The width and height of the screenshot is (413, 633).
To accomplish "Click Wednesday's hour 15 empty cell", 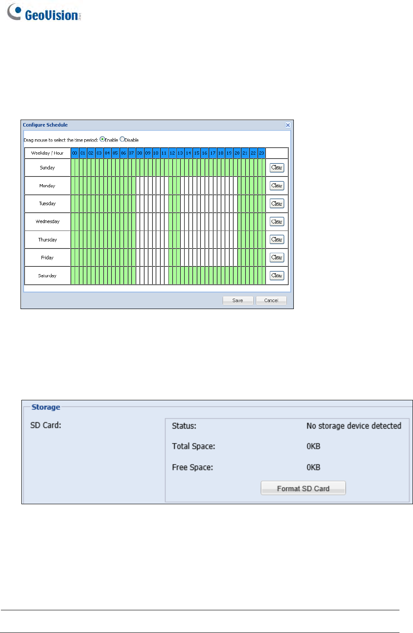I will coord(196,222).
